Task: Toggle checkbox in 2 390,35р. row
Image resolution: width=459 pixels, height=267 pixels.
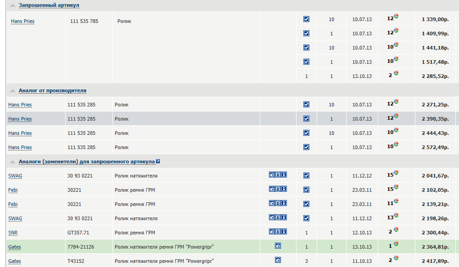Action: 306,119
